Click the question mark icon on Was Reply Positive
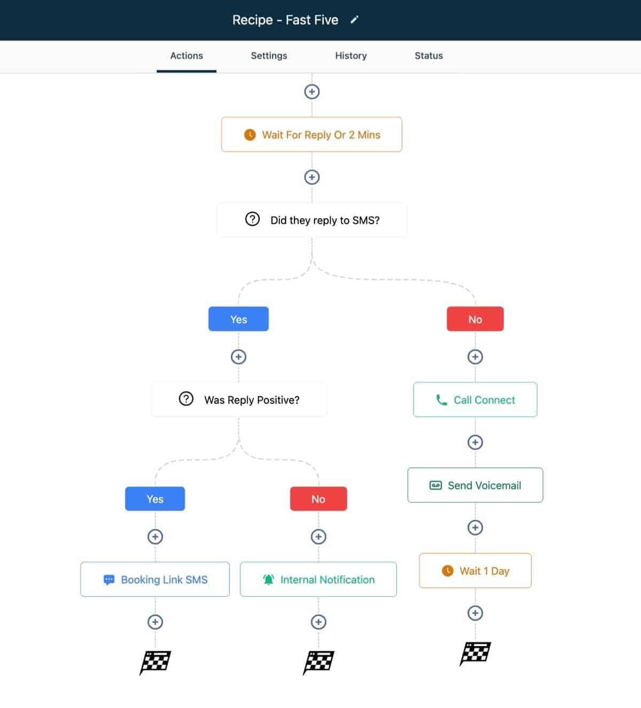Screen dimensions: 641x708 point(186,399)
